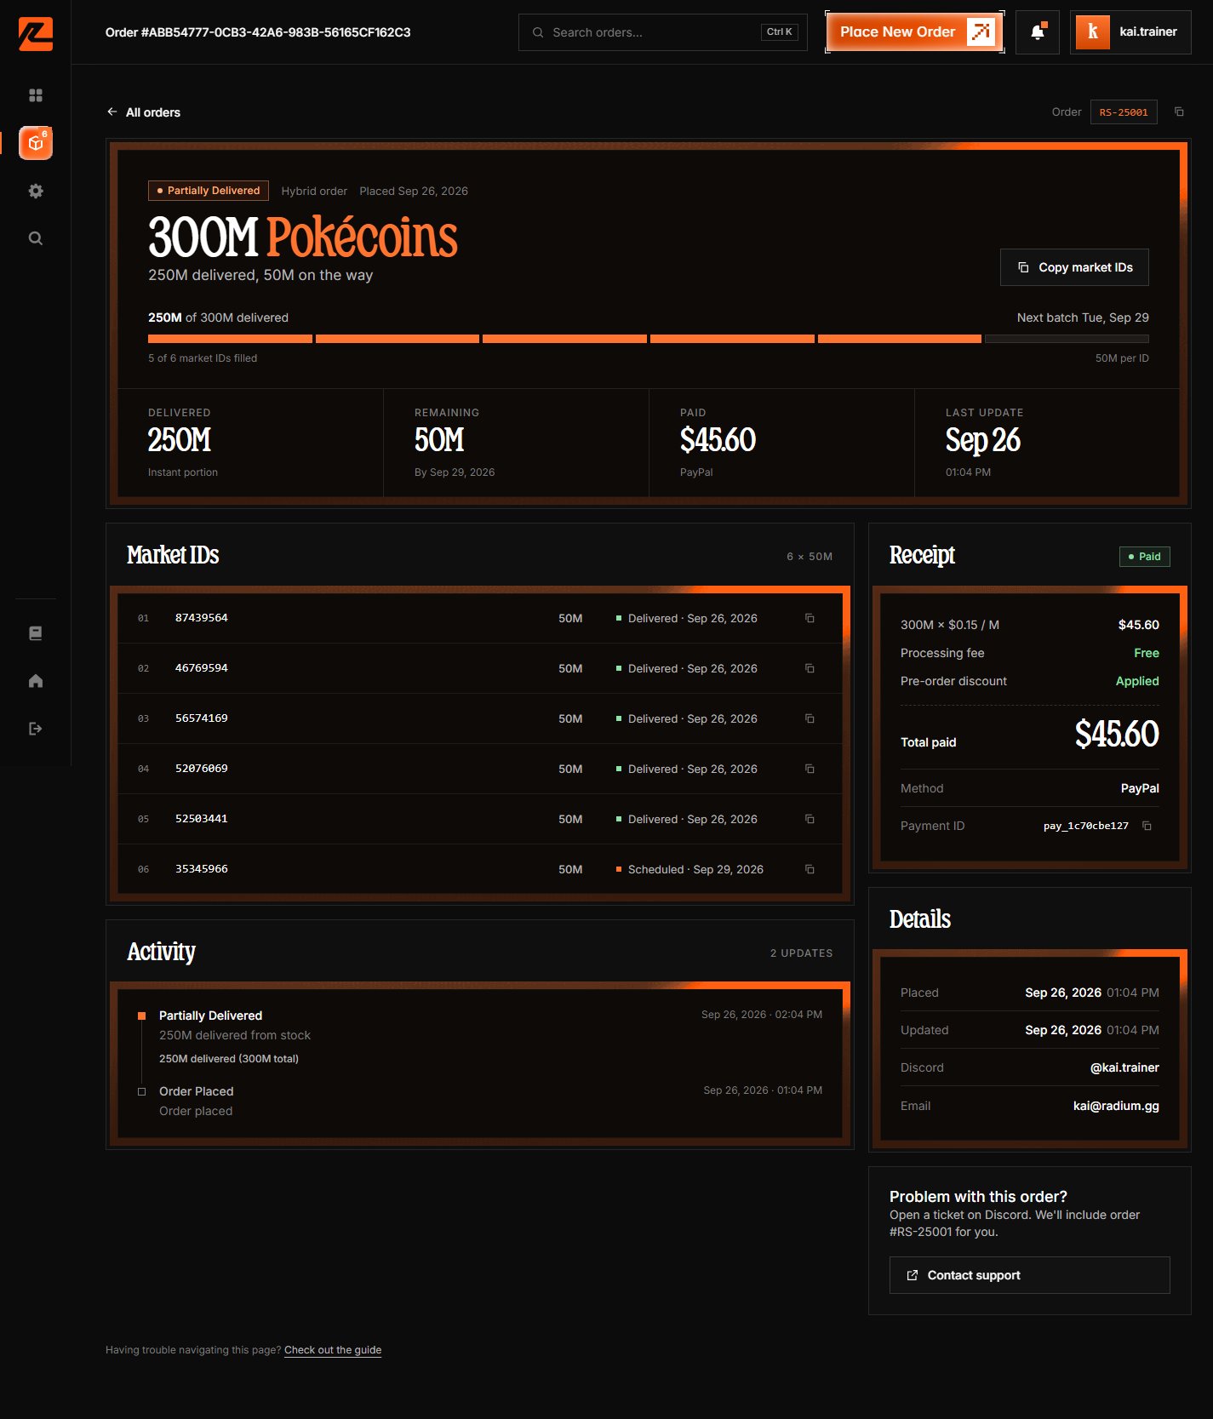1213x1419 pixels.
Task: Copy the payment ID pay_1c70cbe127
Action: pyautogui.click(x=1147, y=826)
